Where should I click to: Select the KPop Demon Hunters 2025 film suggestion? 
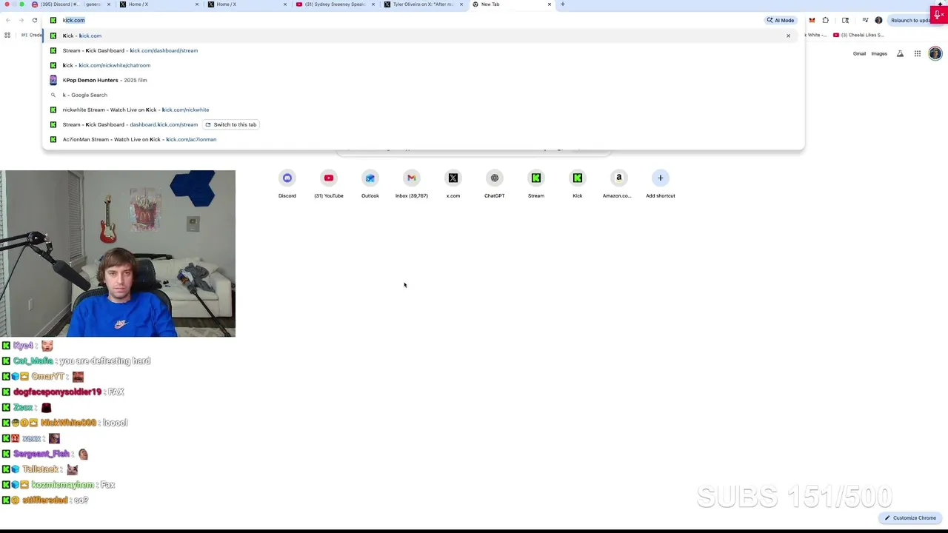(x=423, y=80)
